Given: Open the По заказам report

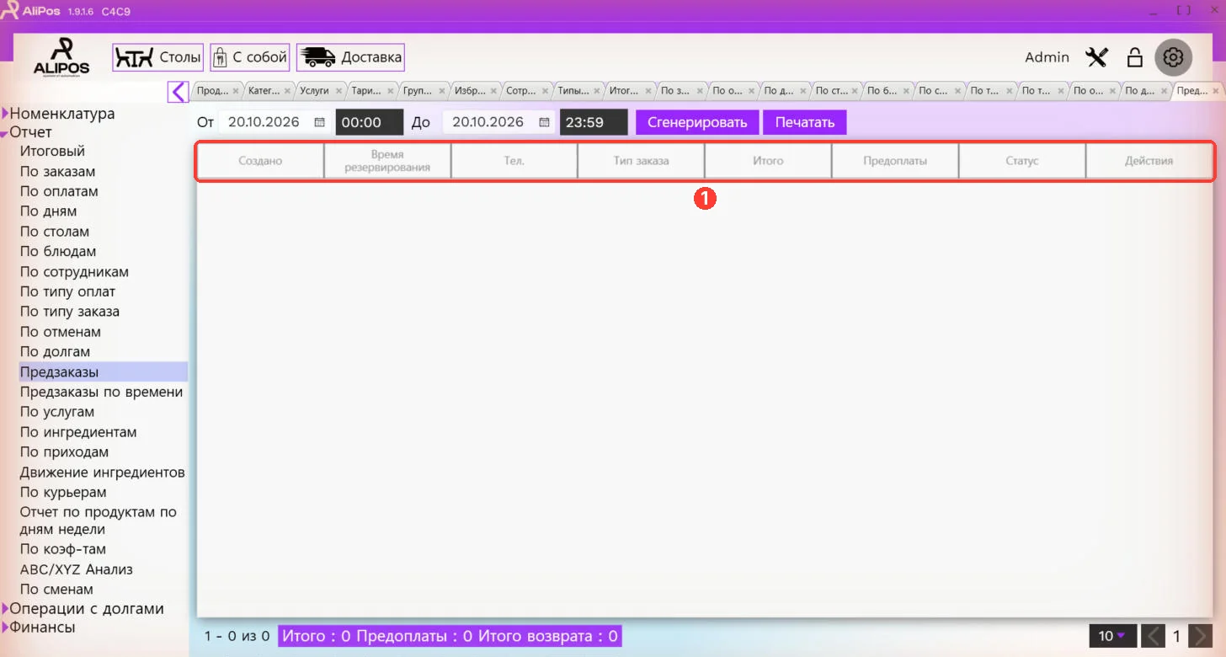Looking at the screenshot, I should pos(57,172).
